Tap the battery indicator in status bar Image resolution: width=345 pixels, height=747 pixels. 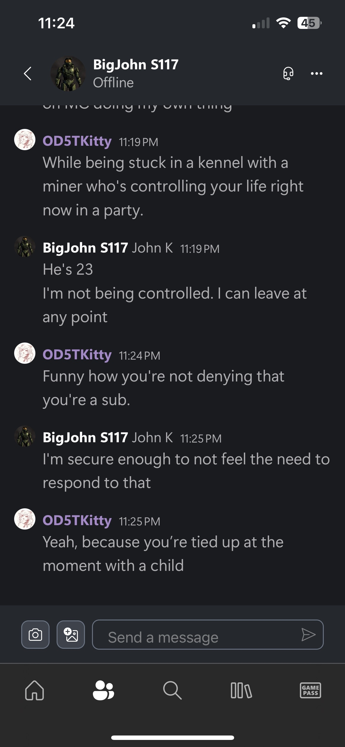coord(309,23)
